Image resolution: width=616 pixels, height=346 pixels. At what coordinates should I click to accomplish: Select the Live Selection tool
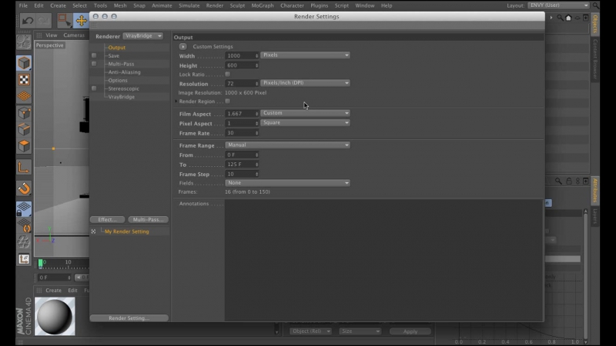click(63, 21)
